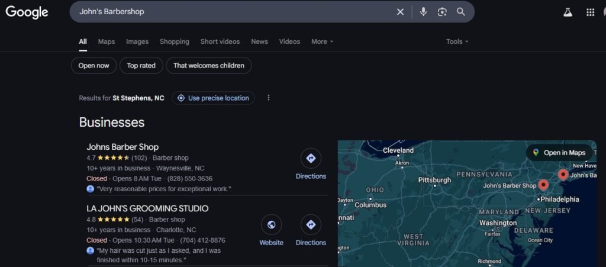Click Washington label on the map
This screenshot has width=606, height=267.
[x=498, y=223]
